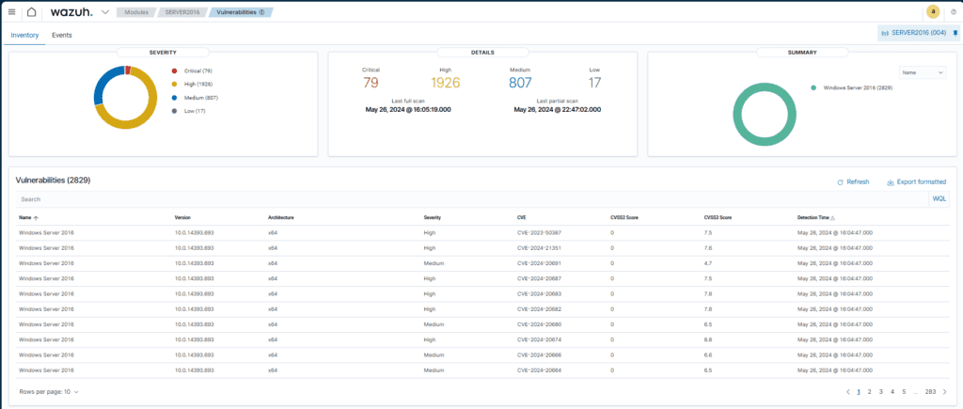Open the Name dropdown in Summary panel
The width and height of the screenshot is (963, 409).
[923, 71]
